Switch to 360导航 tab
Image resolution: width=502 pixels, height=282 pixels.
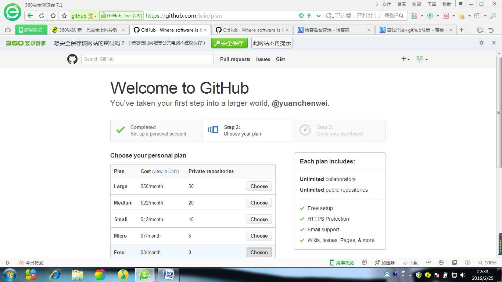[x=88, y=30]
